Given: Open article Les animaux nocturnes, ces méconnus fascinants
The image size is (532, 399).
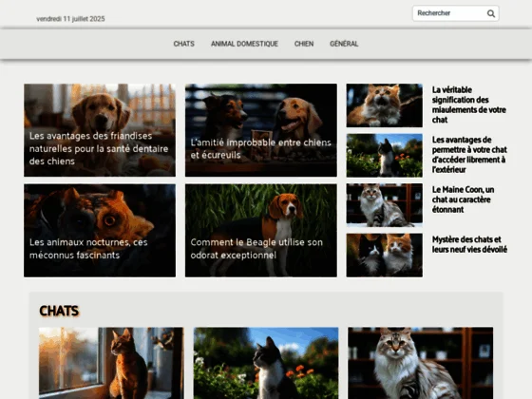Looking at the screenshot, I should [x=100, y=230].
